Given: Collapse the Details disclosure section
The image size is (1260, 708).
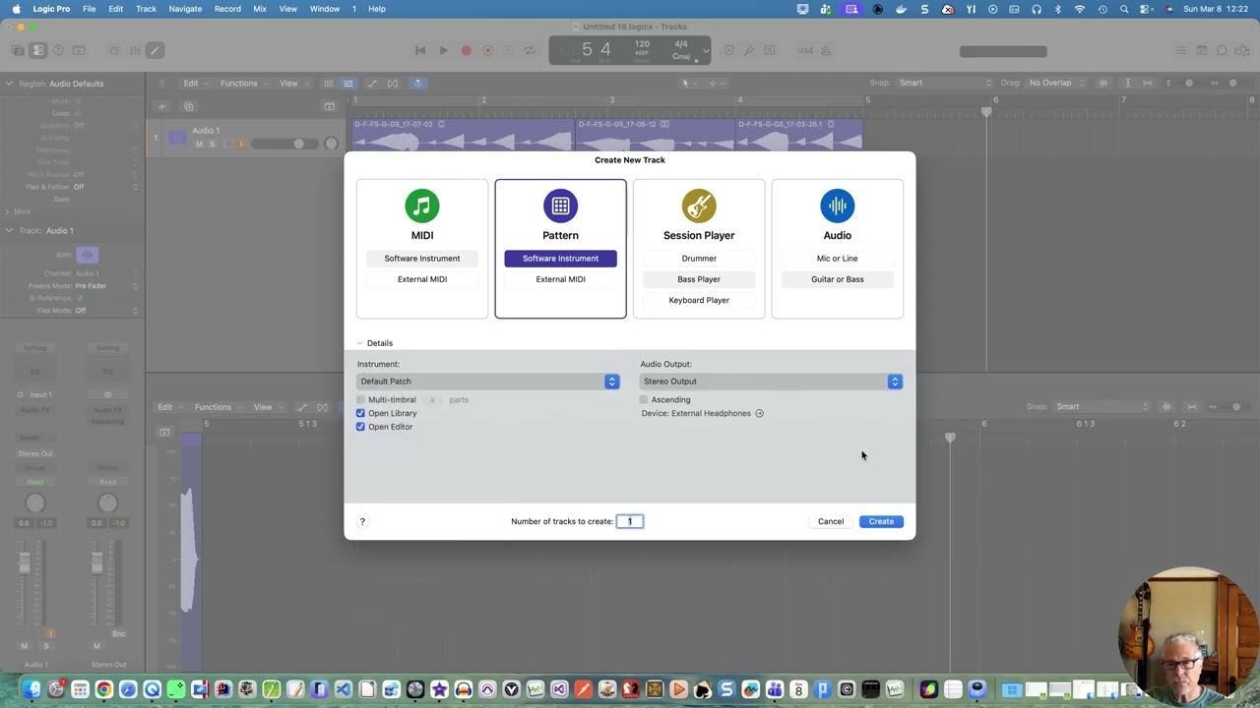Looking at the screenshot, I should point(360,343).
